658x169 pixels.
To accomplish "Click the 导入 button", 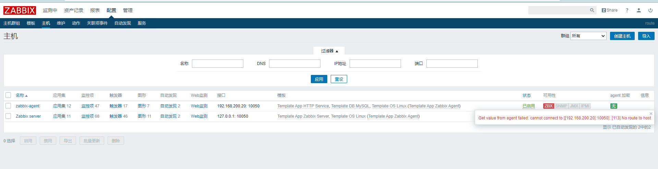I will [646, 36].
